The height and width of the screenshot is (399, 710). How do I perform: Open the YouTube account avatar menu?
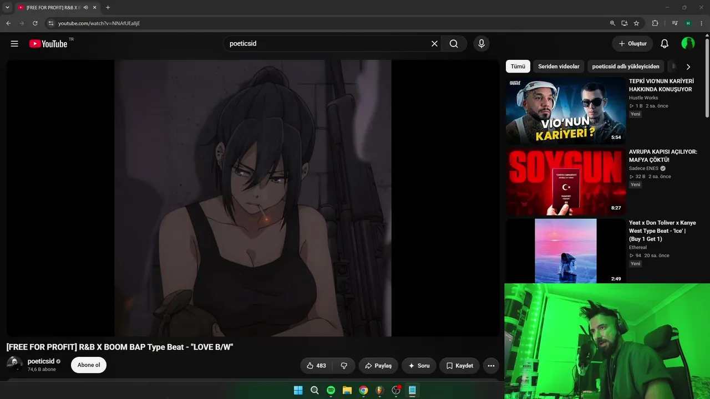click(688, 44)
